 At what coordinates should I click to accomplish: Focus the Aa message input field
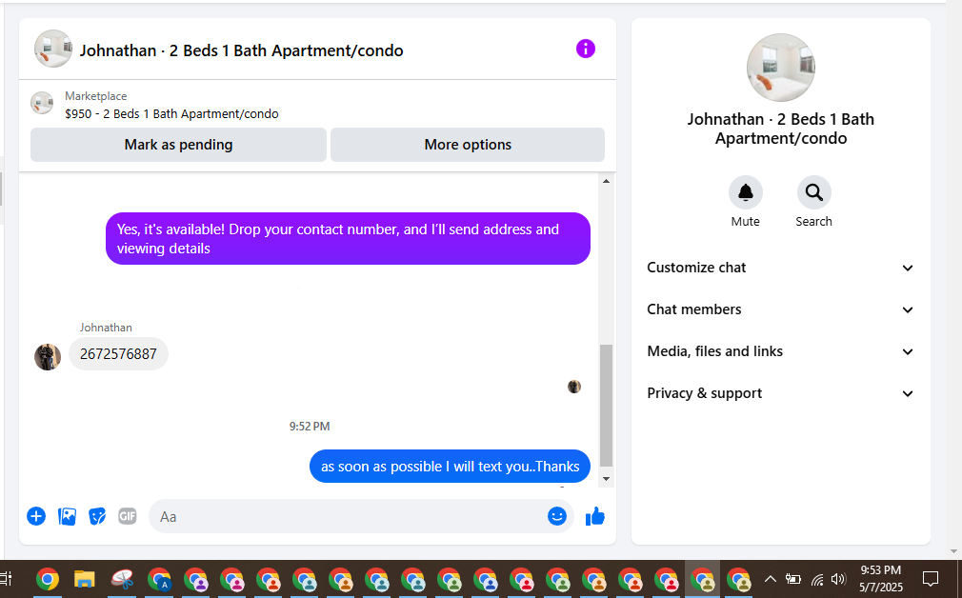(350, 516)
